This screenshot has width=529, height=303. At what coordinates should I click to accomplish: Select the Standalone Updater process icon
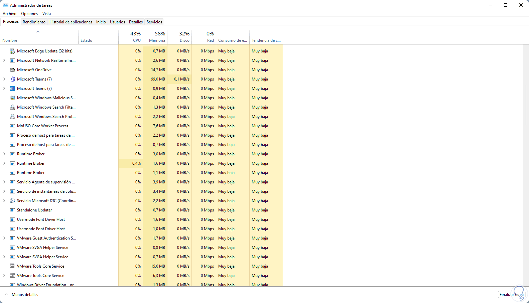pos(12,210)
